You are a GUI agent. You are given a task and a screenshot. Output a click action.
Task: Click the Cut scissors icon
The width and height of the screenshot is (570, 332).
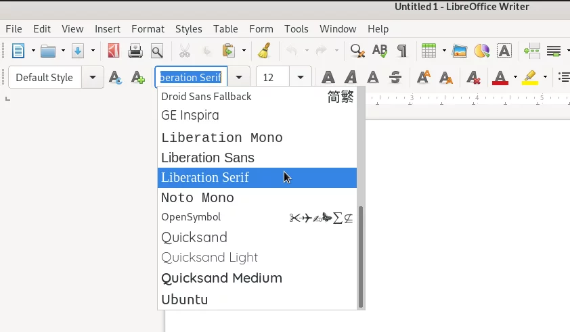point(185,51)
